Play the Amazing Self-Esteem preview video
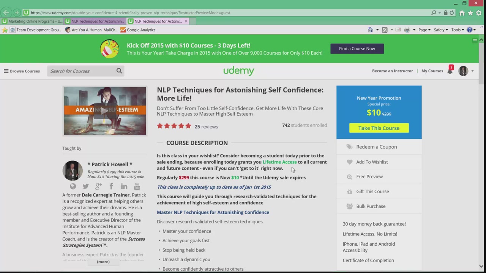Viewport: 486px width, 273px height. (x=105, y=111)
